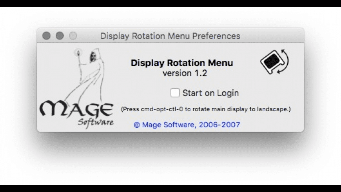Open the Mage Software copyright link
341x192 pixels.
(x=187, y=125)
